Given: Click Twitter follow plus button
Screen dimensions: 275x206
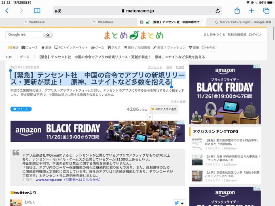Looking at the screenshot, I should (179, 203).
